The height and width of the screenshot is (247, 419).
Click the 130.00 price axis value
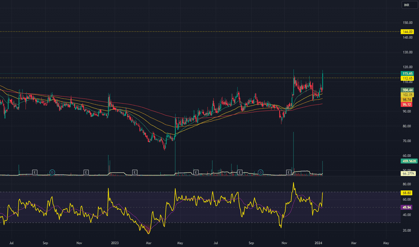click(x=408, y=53)
